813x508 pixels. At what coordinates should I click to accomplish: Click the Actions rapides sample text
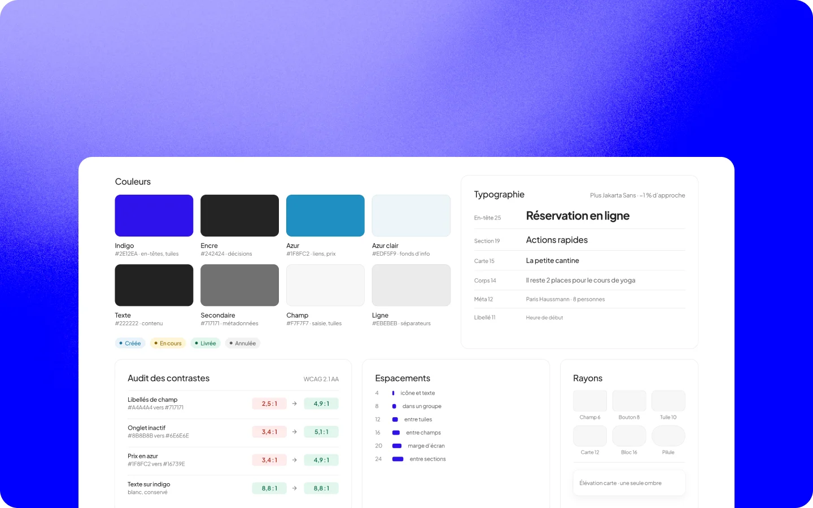pos(557,240)
